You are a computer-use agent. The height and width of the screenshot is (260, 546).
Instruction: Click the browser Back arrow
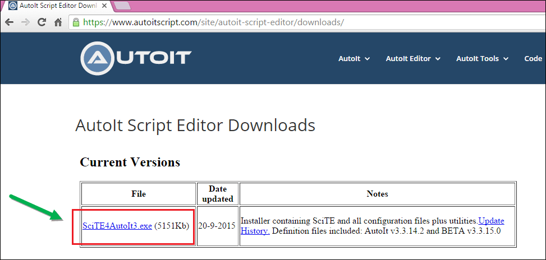click(10, 23)
